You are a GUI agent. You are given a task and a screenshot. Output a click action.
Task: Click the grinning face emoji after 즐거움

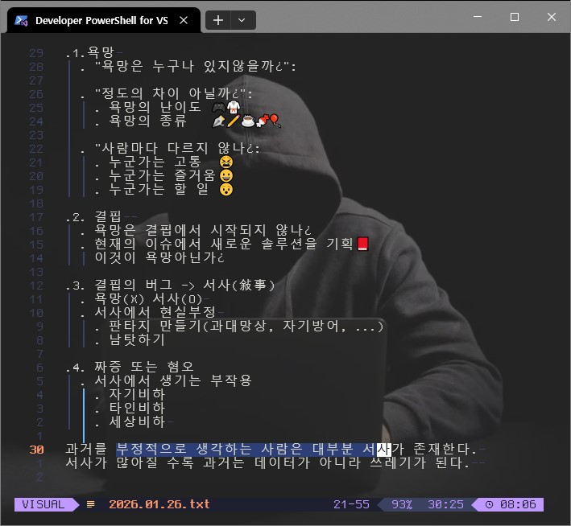point(226,175)
